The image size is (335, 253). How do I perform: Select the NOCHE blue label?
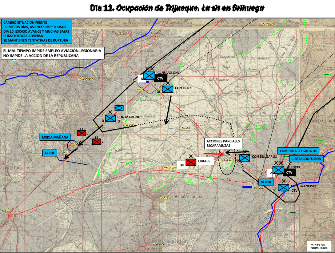(266, 182)
